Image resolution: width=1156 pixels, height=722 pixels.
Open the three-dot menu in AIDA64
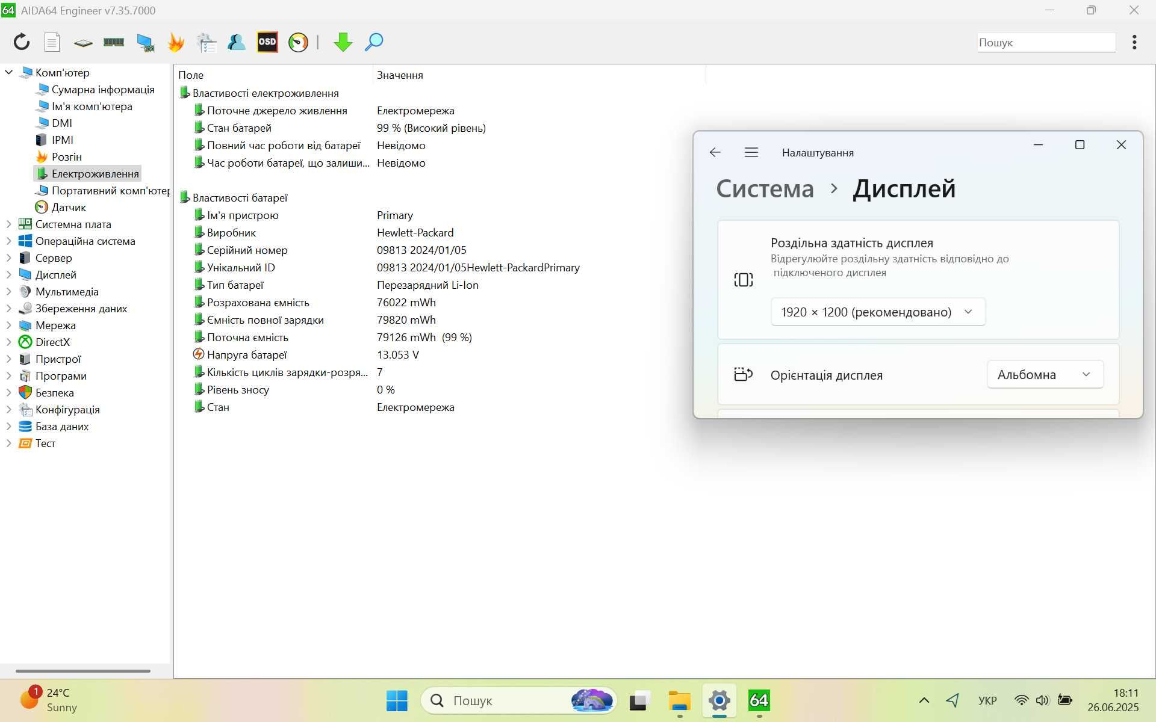point(1134,42)
